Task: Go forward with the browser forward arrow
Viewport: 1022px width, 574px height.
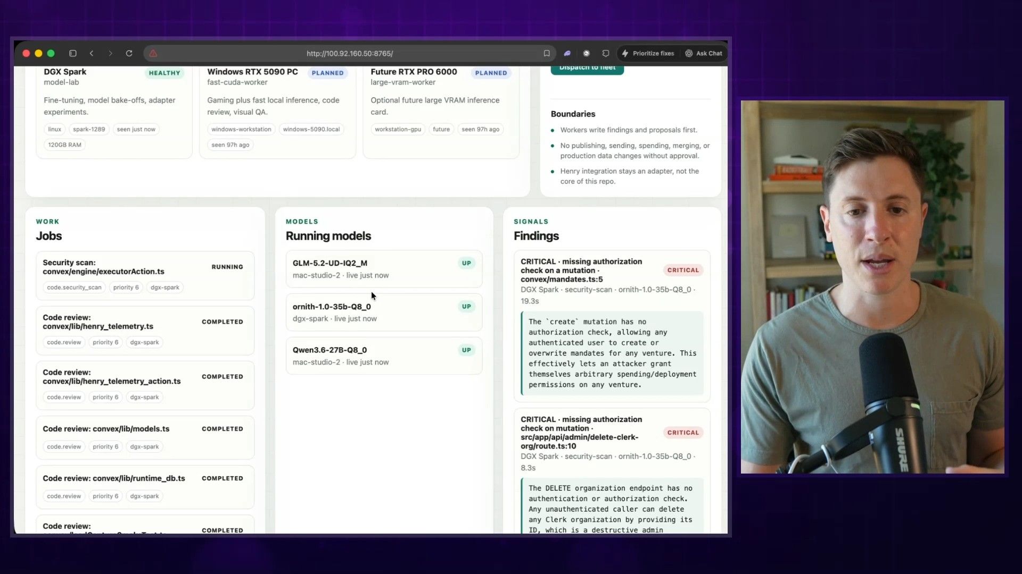Action: pos(110,53)
